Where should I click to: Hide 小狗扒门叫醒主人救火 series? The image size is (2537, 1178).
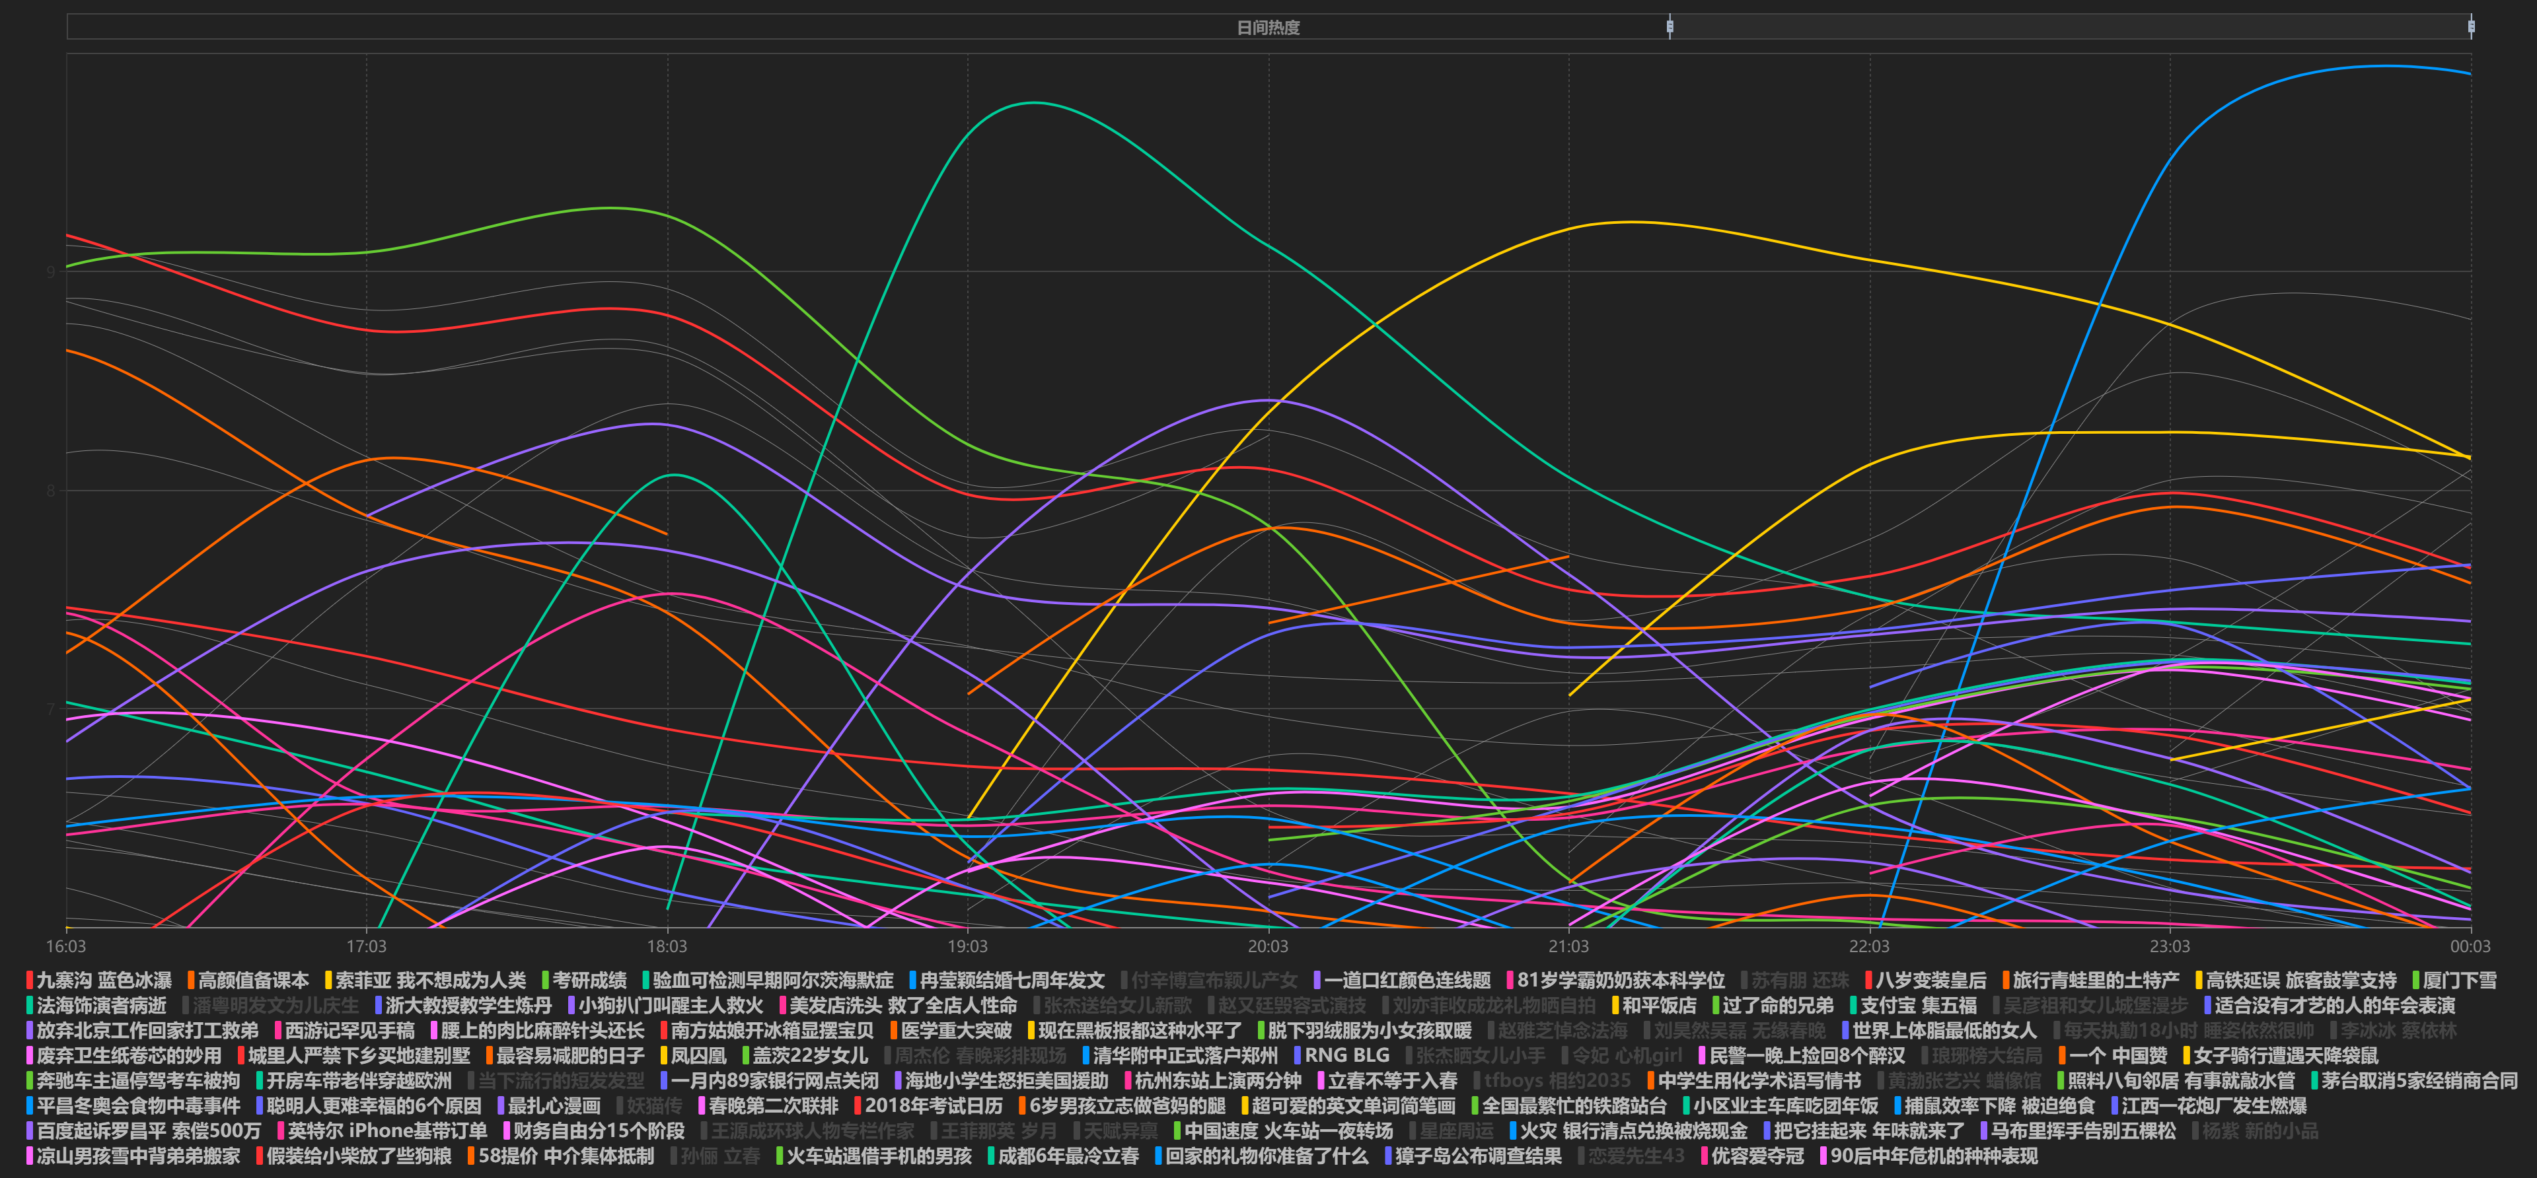666,1006
